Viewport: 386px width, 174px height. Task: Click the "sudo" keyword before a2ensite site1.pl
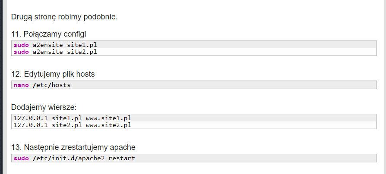(x=21, y=45)
